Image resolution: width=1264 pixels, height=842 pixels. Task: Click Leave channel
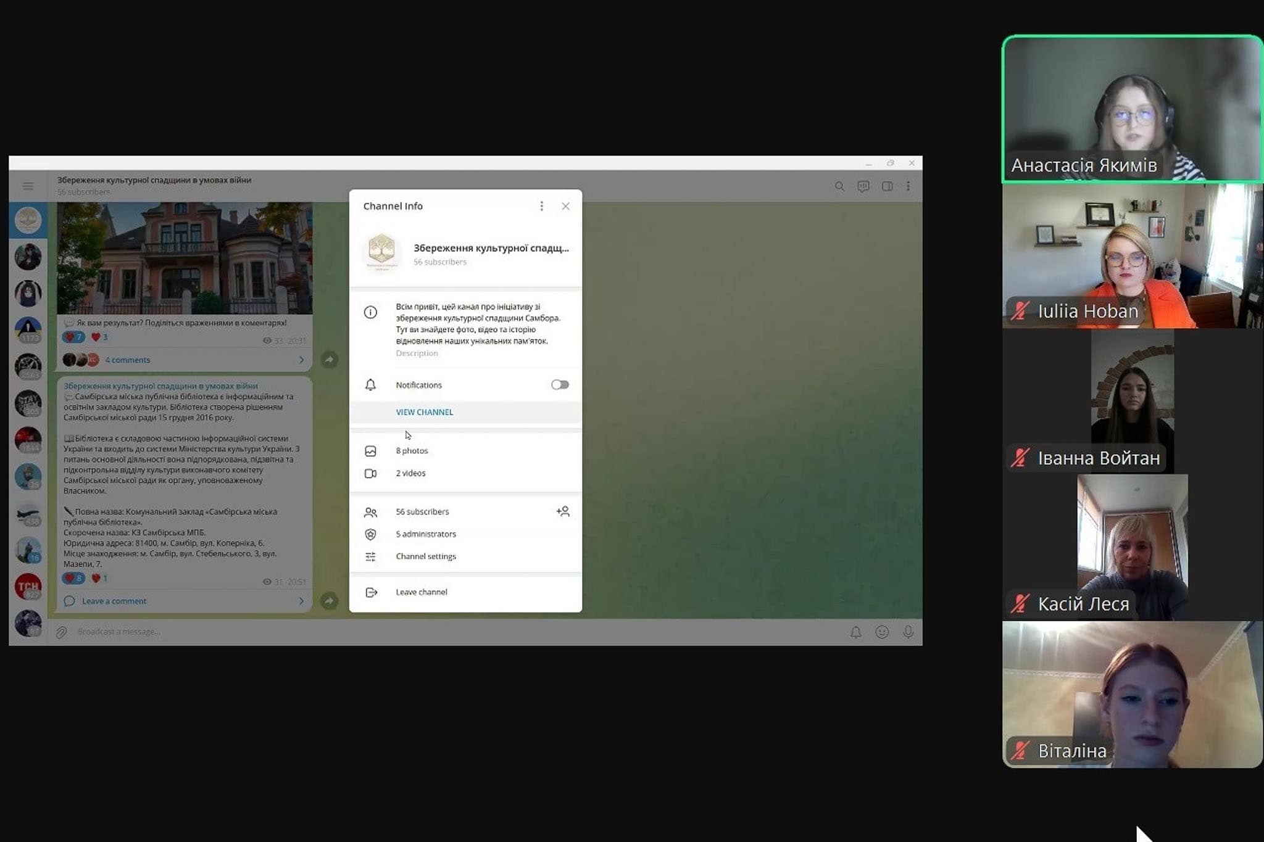(421, 592)
